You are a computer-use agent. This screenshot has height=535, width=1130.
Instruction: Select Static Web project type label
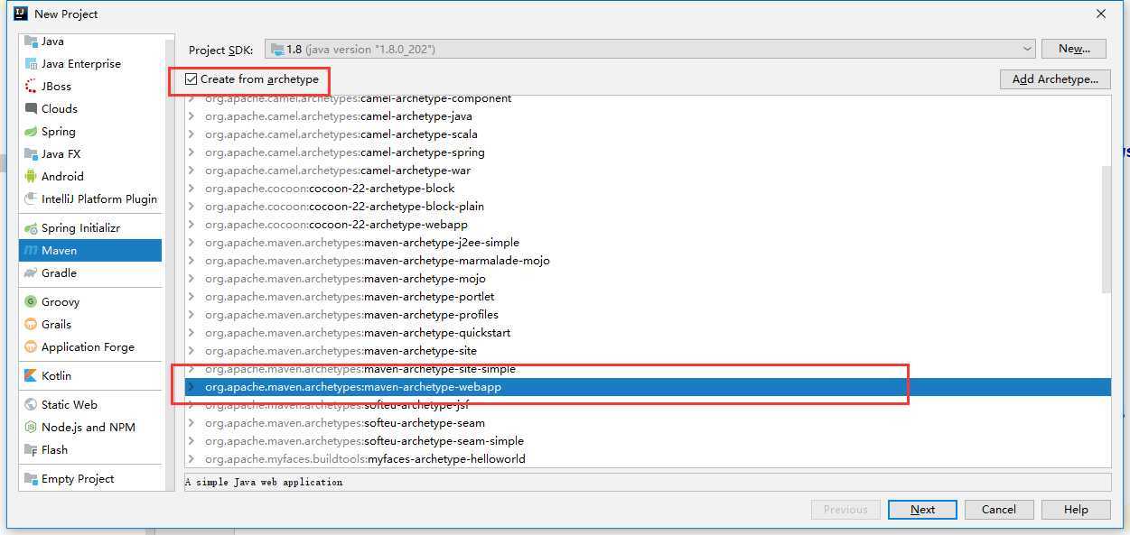(69, 405)
